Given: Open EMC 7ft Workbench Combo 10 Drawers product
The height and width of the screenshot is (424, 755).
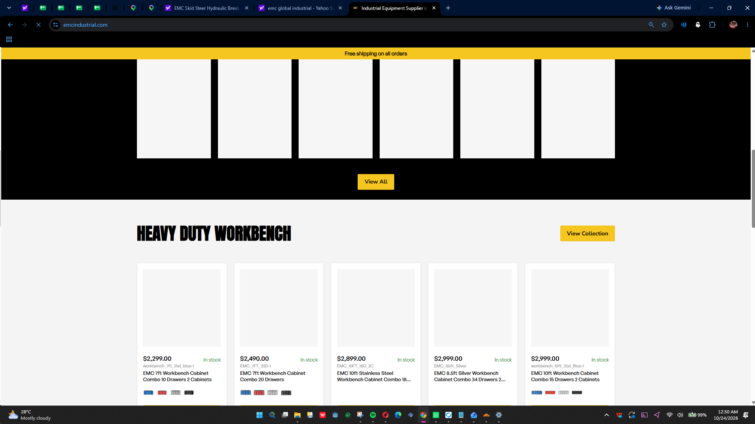Looking at the screenshot, I should pos(177,376).
